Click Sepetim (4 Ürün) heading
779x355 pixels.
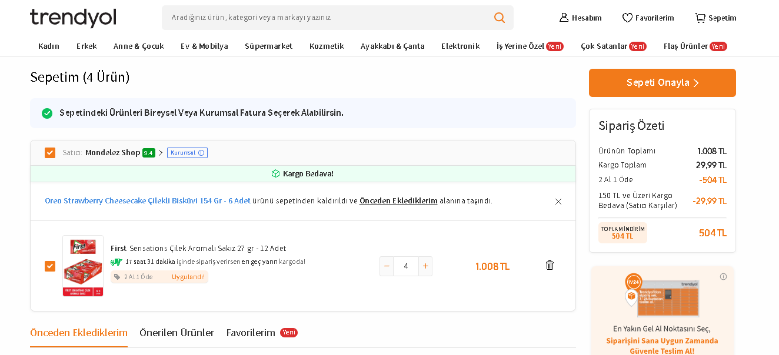click(80, 77)
